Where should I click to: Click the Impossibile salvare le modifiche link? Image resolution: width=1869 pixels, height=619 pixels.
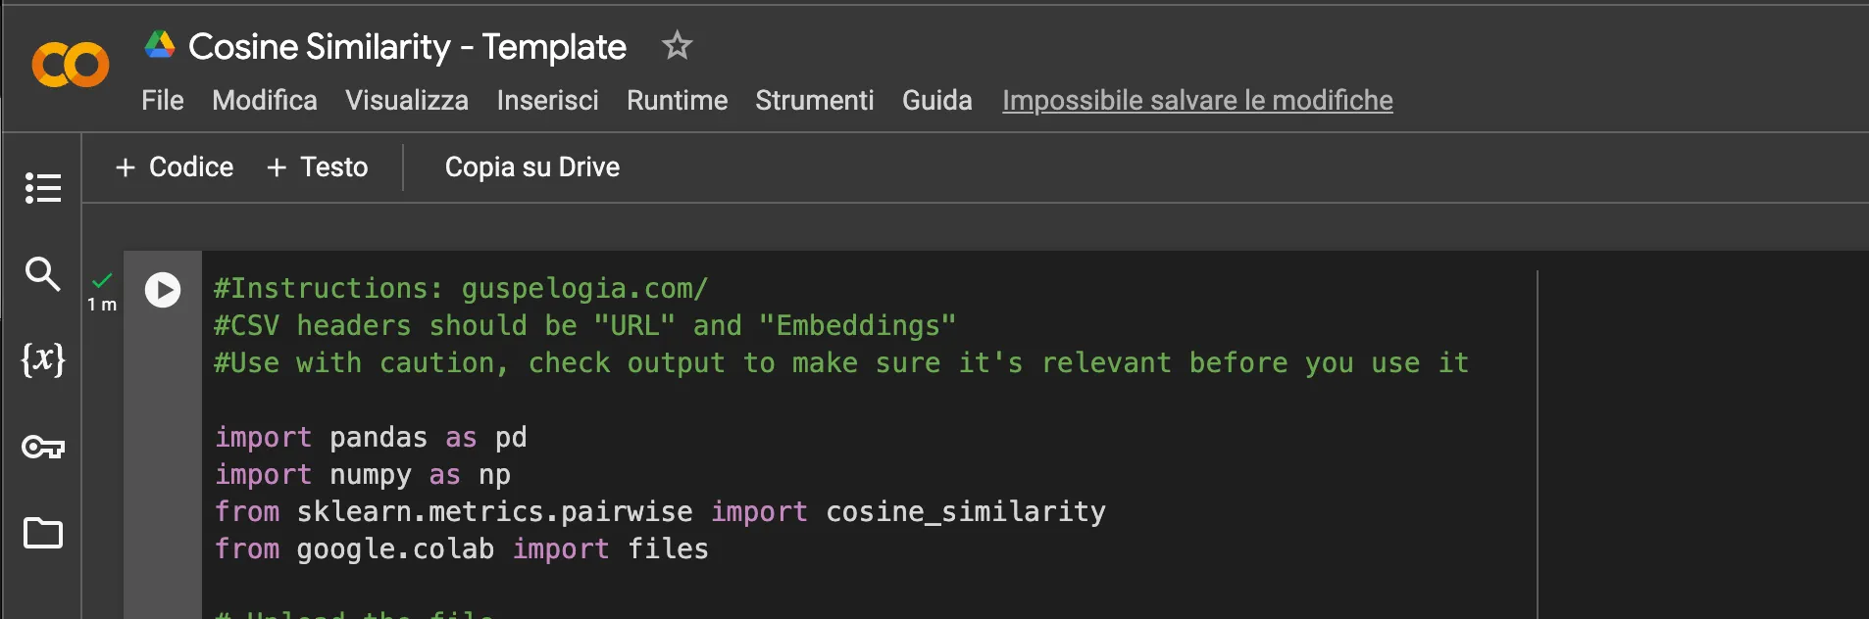point(1196,100)
